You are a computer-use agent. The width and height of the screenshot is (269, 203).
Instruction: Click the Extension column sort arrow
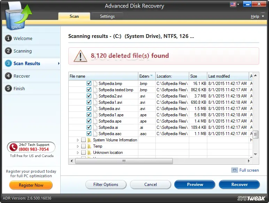(x=152, y=76)
